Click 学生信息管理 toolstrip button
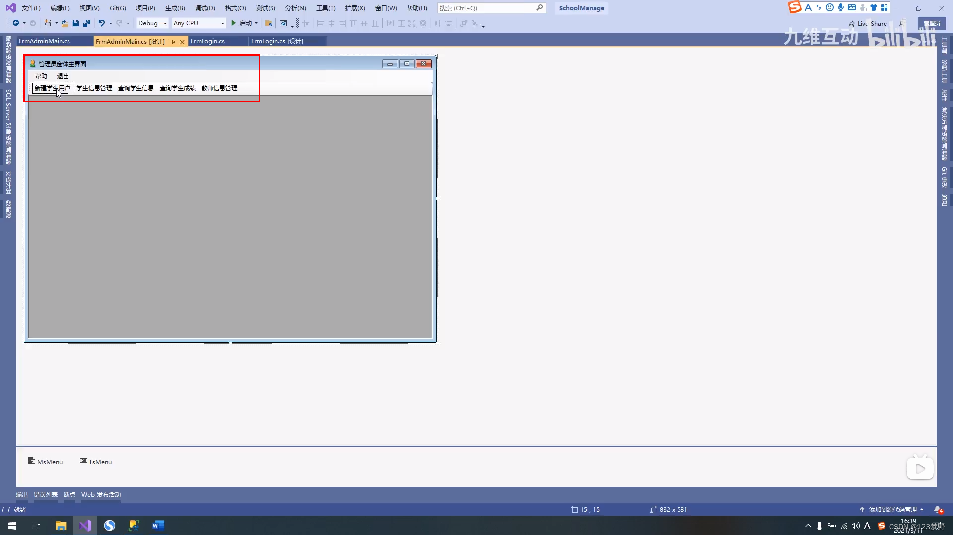 tap(94, 88)
